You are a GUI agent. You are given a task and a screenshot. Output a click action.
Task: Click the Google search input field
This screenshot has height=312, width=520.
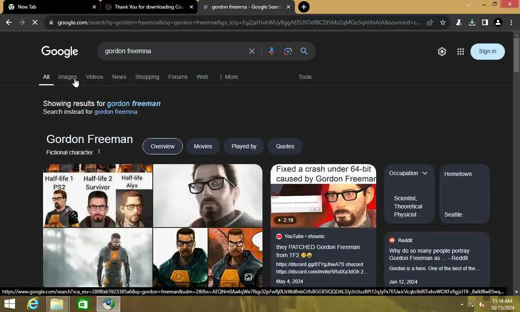[x=174, y=51]
